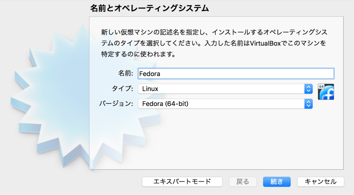Click the タイプ: label
354x195 pixels.
point(122,89)
